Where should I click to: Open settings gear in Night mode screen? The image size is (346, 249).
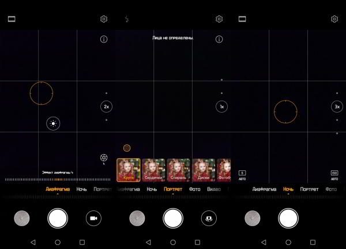[x=334, y=19]
